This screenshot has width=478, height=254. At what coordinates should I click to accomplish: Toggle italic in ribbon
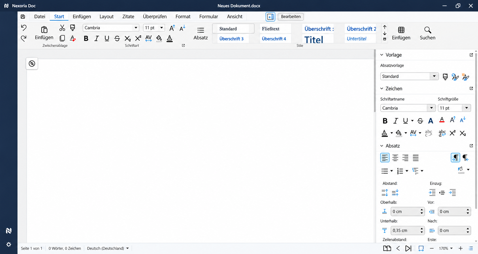[x=96, y=38]
